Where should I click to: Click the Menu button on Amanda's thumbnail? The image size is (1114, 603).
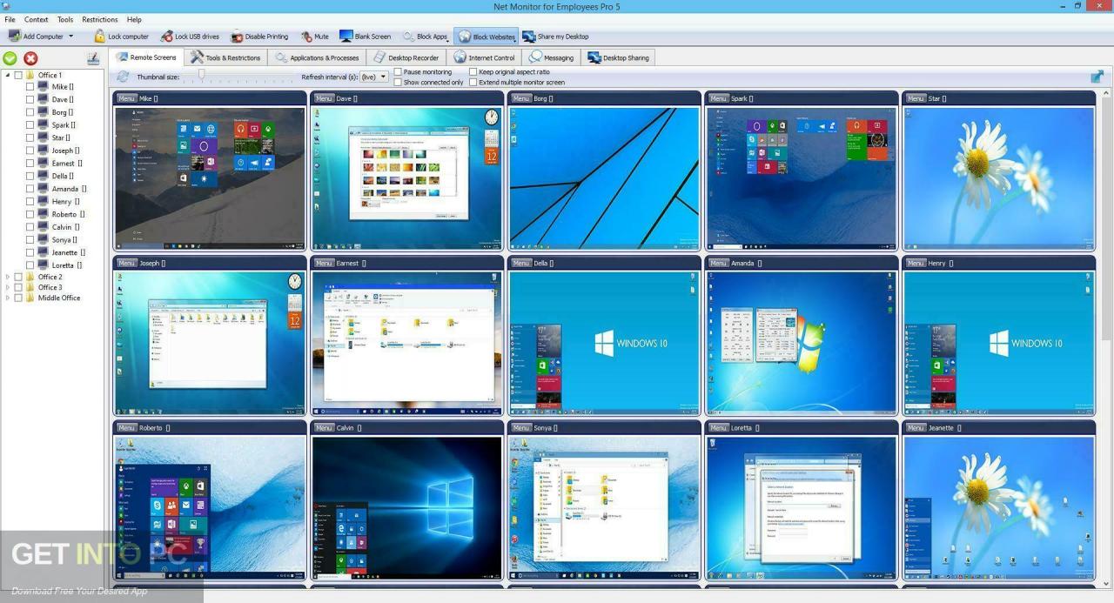pos(718,263)
